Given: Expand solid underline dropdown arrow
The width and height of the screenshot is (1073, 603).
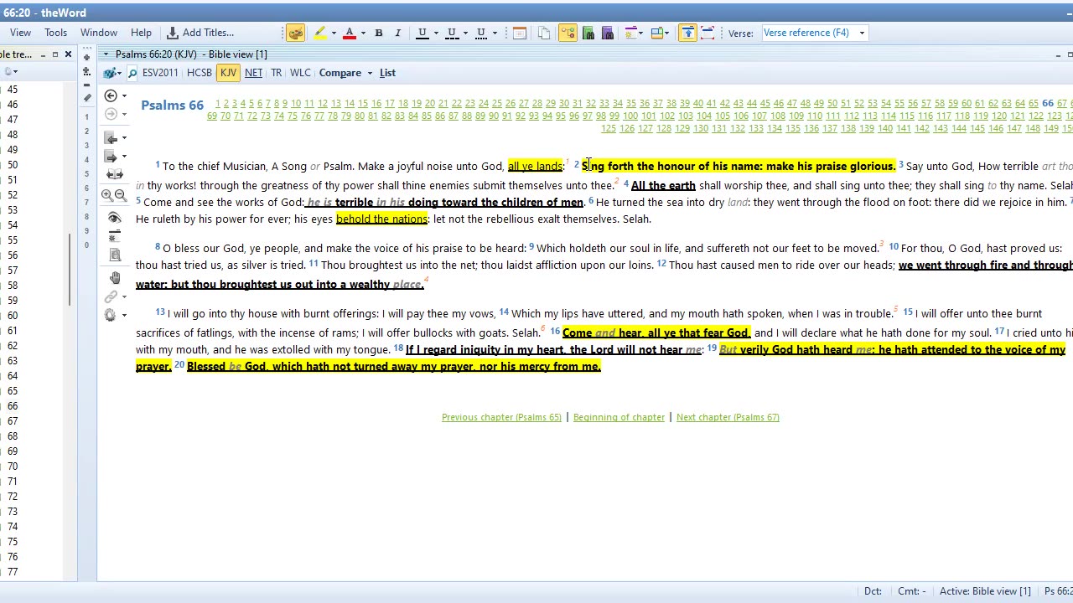Looking at the screenshot, I should 436,33.
